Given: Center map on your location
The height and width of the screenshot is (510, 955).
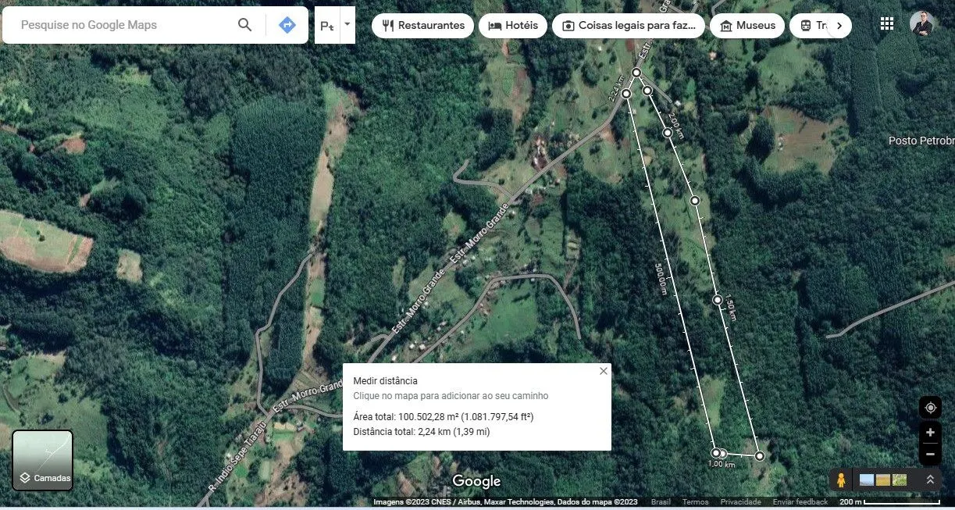Looking at the screenshot, I should tap(930, 408).
